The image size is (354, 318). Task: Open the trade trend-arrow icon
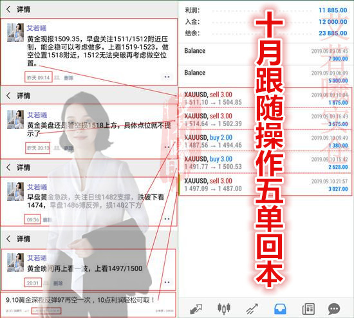coord(252,309)
